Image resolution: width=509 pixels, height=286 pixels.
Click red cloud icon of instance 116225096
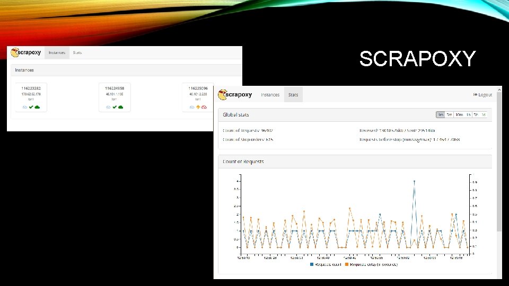point(204,107)
